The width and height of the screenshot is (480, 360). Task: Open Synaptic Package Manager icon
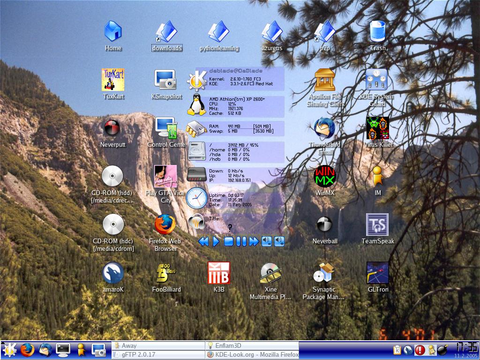(324, 273)
